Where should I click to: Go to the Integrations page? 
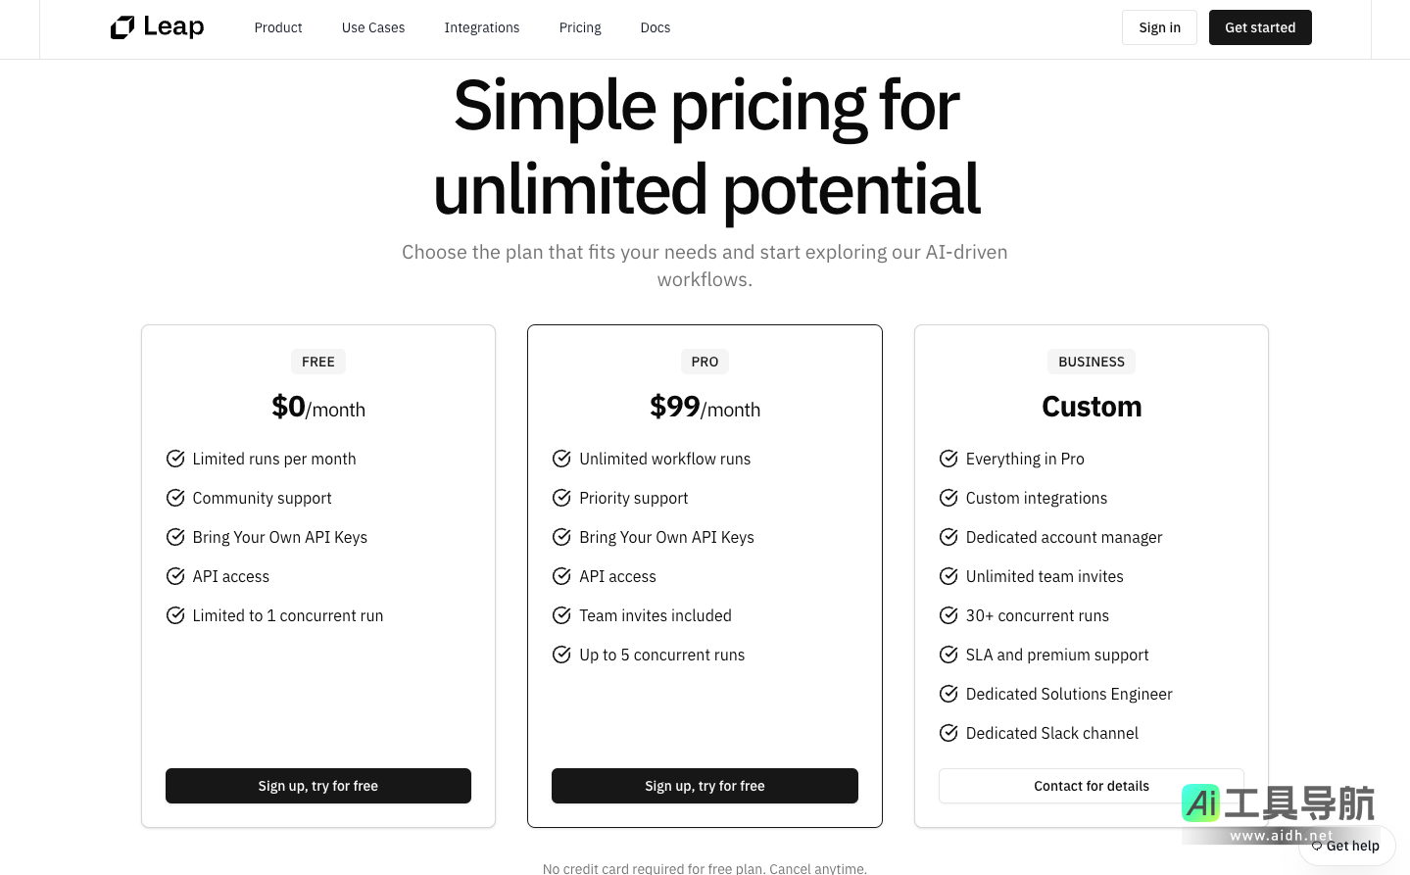coord(482,27)
